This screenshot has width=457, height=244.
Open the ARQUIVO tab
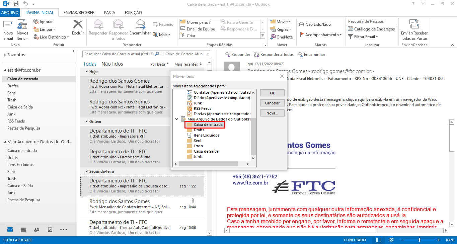[10, 13]
